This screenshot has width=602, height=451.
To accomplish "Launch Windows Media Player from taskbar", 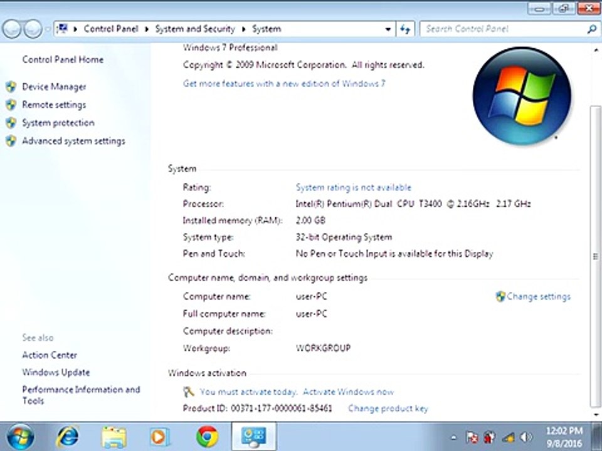I will click(159, 437).
